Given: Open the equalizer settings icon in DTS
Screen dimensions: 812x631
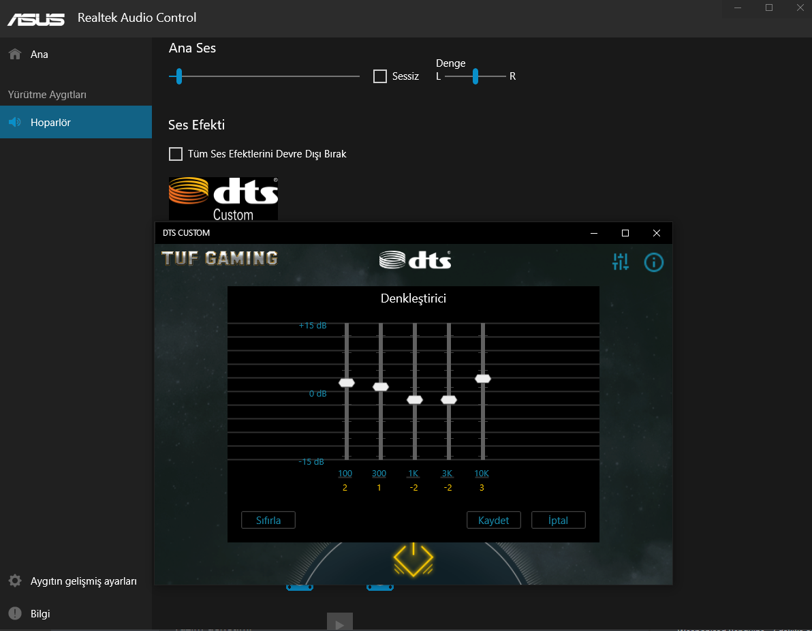Looking at the screenshot, I should click(x=621, y=262).
